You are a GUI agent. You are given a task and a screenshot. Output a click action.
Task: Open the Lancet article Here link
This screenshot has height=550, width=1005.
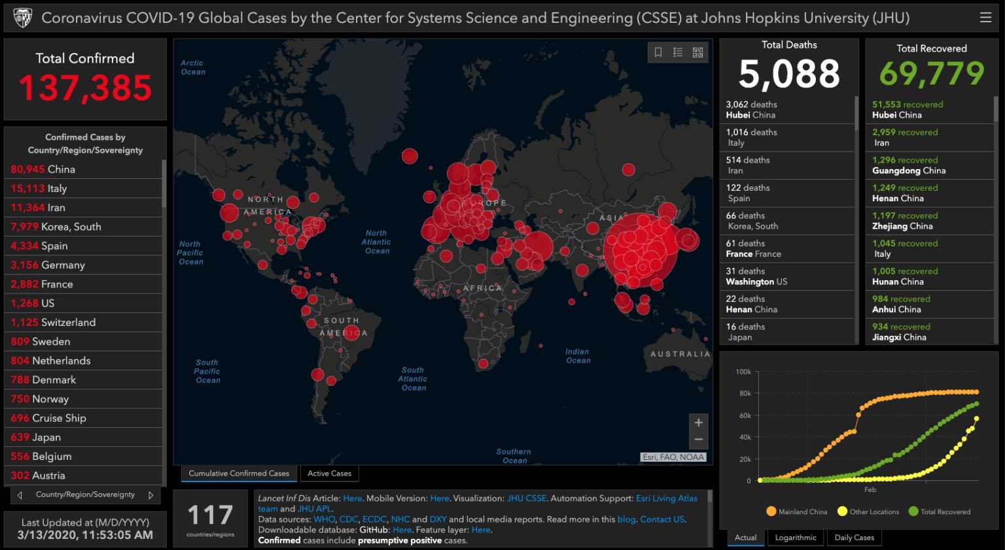(352, 498)
